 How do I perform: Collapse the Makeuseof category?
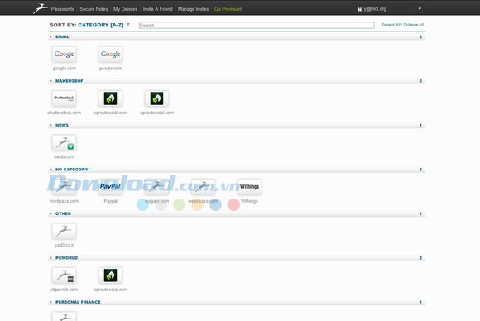click(50, 81)
